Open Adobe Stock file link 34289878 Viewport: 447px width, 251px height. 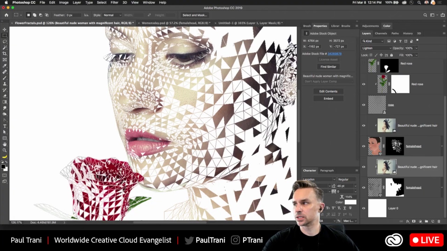[x=335, y=54]
